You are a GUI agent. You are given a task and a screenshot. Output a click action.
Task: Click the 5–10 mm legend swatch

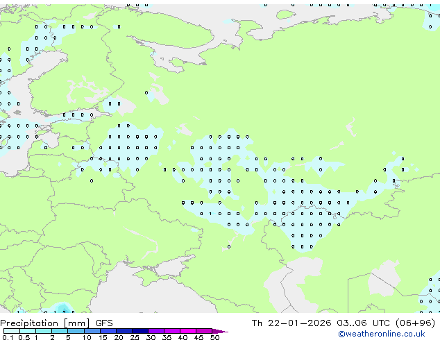pos(76,331)
